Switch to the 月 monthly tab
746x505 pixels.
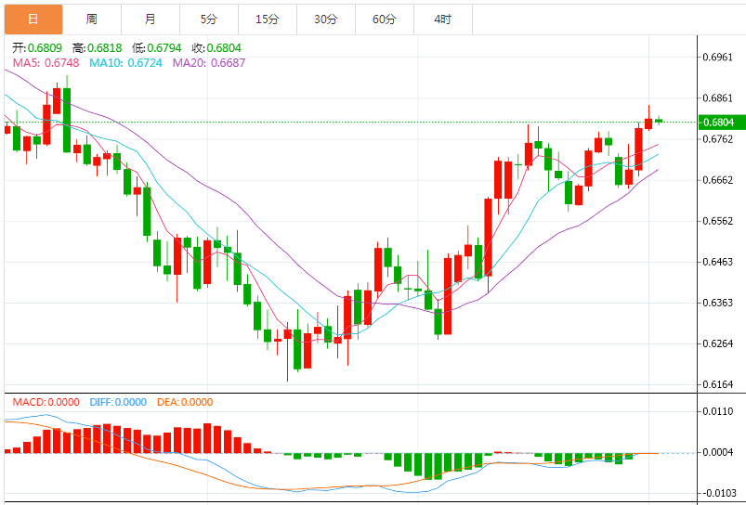point(151,19)
